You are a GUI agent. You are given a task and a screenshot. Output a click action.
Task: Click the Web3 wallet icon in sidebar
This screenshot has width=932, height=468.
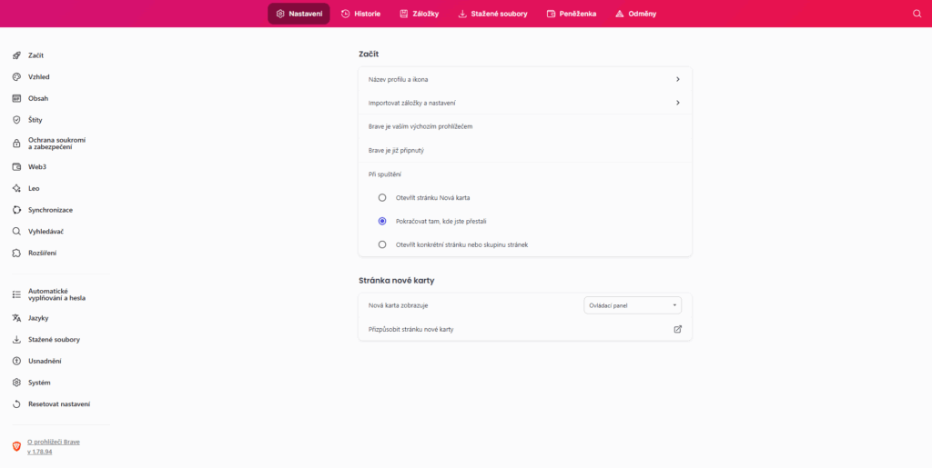[16, 167]
